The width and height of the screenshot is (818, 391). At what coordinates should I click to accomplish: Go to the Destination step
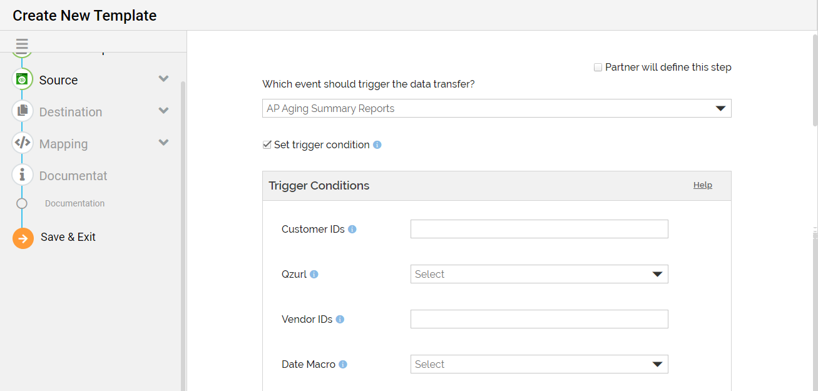[71, 112]
